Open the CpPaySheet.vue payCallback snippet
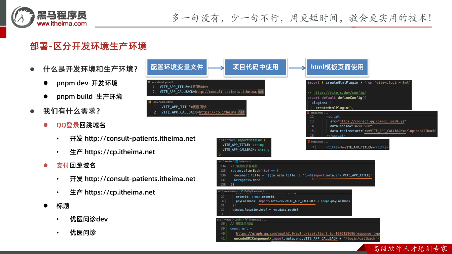 tap(284, 203)
